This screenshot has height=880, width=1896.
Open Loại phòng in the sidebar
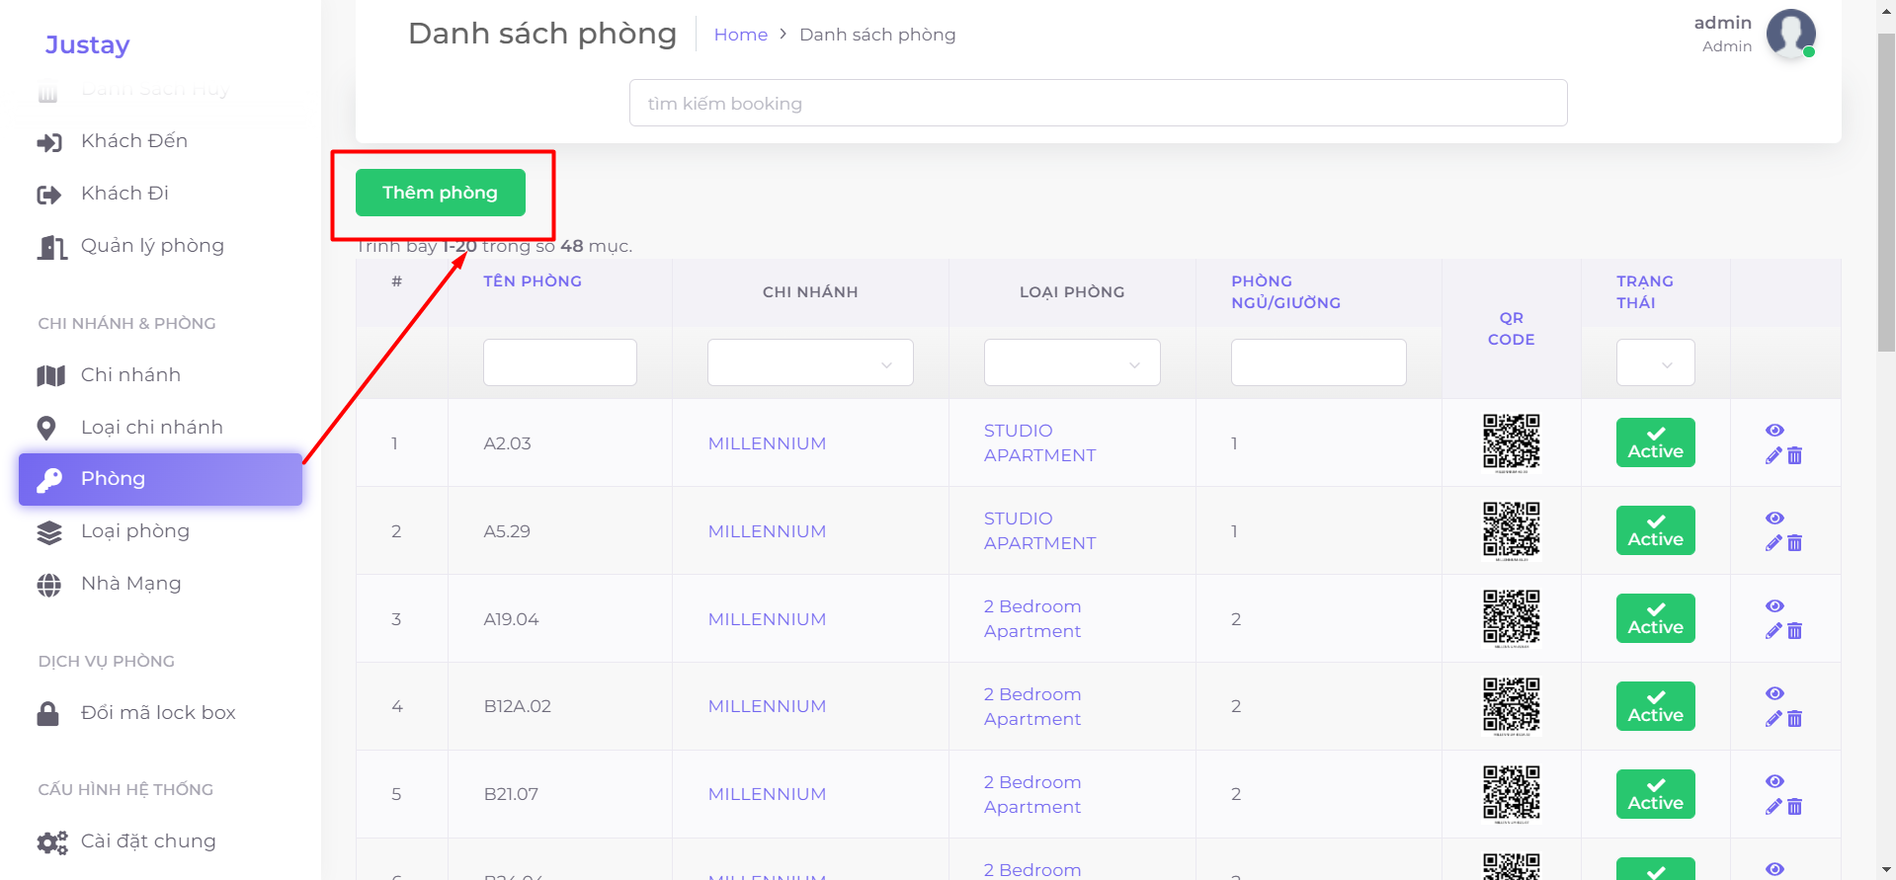[135, 531]
